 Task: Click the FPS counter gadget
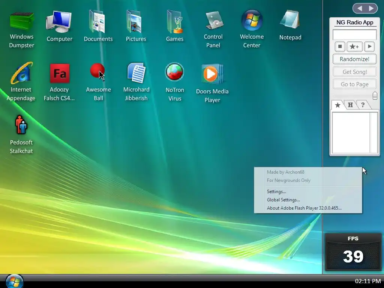(x=353, y=252)
